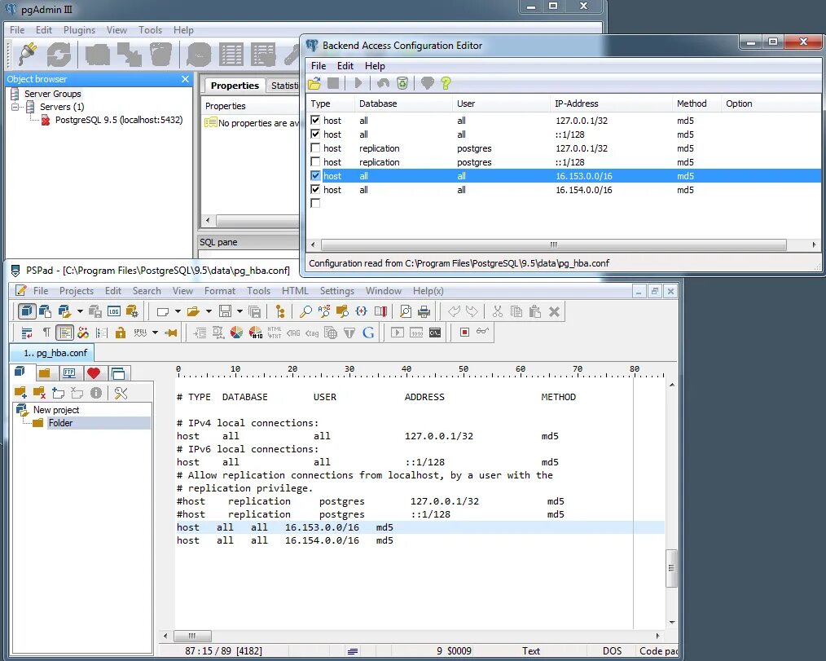Click the wrench project settings icon in PSPad
Viewport: 826px width, 661px height.
point(121,393)
